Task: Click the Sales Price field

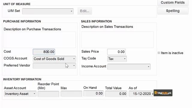Action: tap(116, 52)
